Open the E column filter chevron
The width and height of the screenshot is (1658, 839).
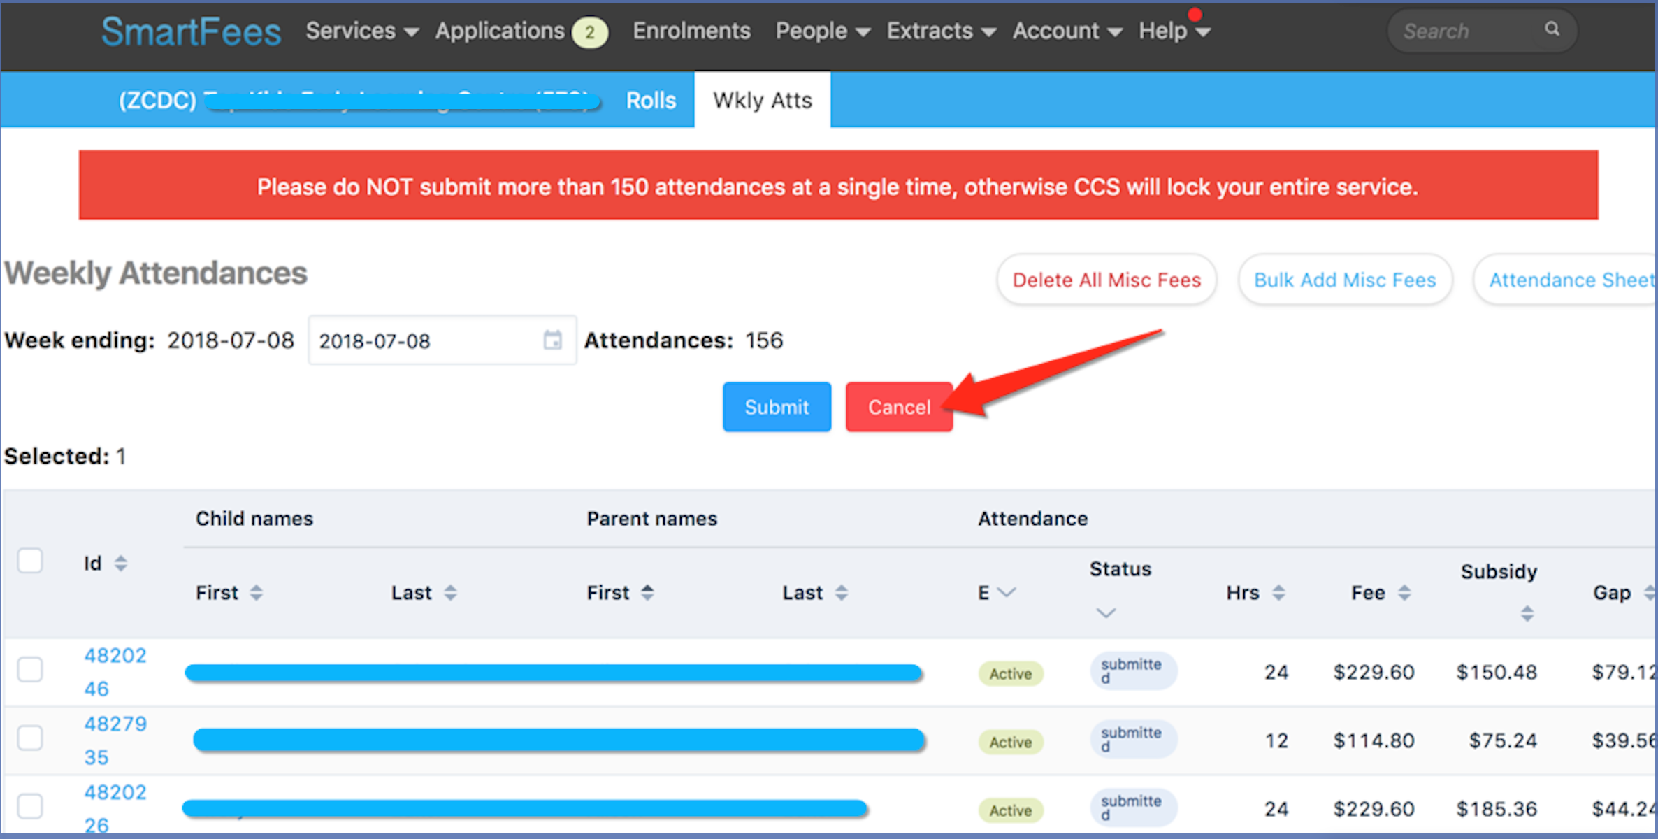(1007, 593)
